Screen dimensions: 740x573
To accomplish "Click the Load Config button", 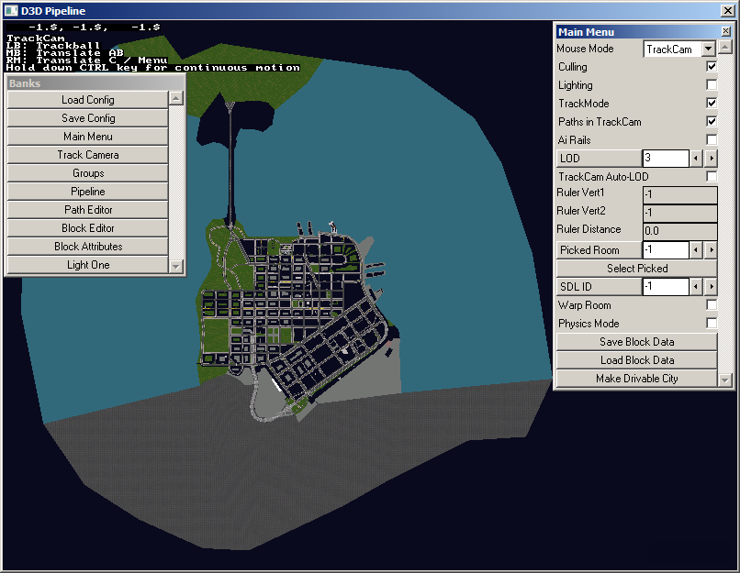I will (88, 100).
